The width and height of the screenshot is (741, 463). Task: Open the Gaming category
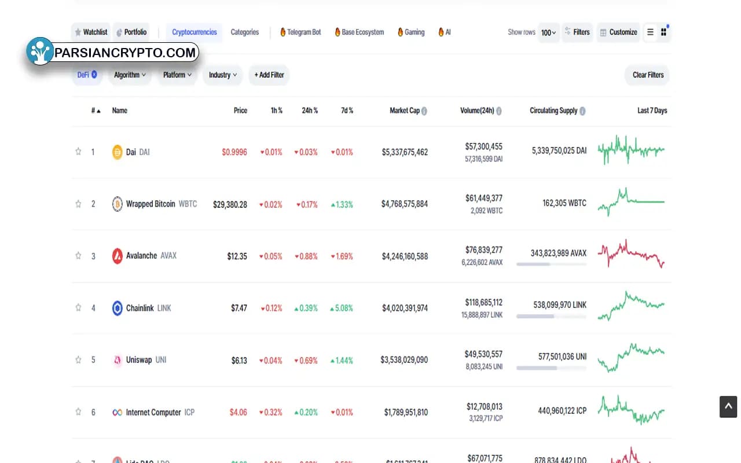point(411,32)
